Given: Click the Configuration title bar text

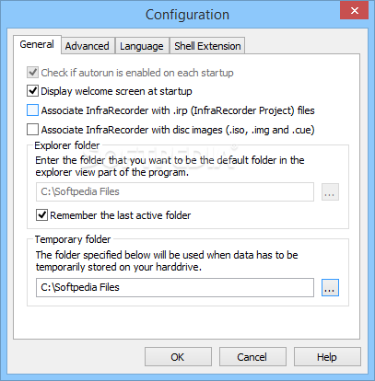Looking at the screenshot, I should pos(187,15).
